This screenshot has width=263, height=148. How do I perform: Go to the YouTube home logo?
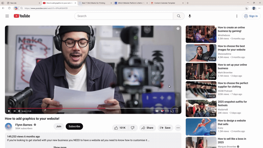pos(22,16)
